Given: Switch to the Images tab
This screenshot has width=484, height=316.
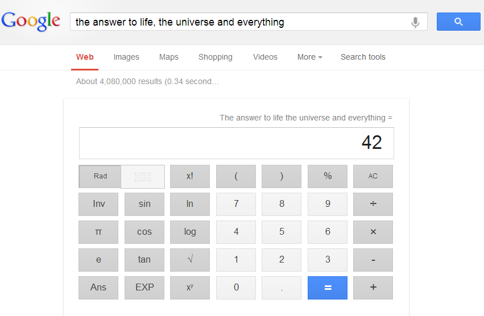Looking at the screenshot, I should coord(126,57).
